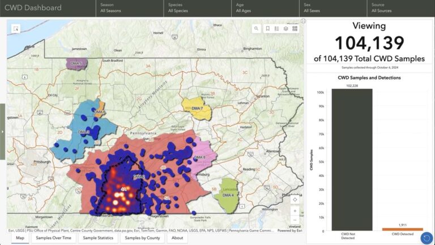Switch to Samples Over Time tab

tap(54, 238)
